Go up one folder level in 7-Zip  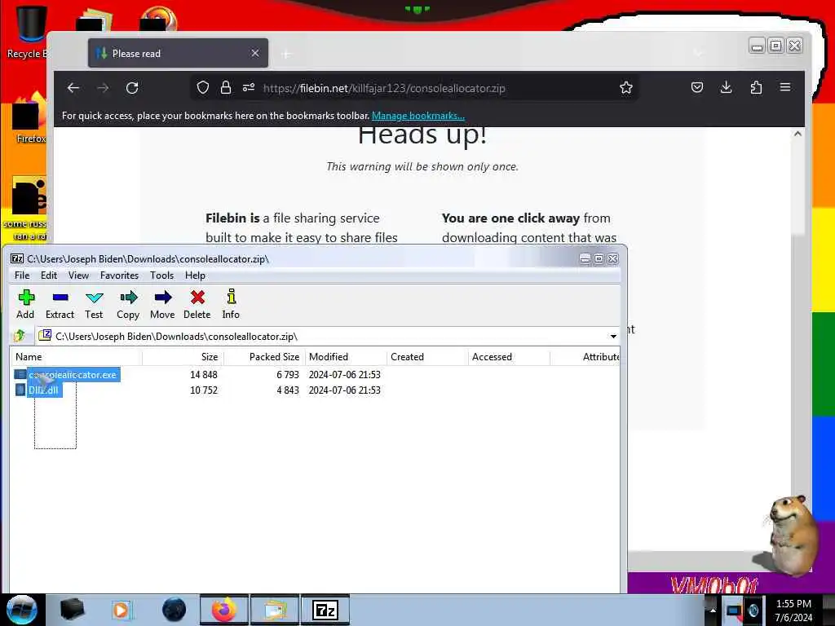tap(20, 335)
